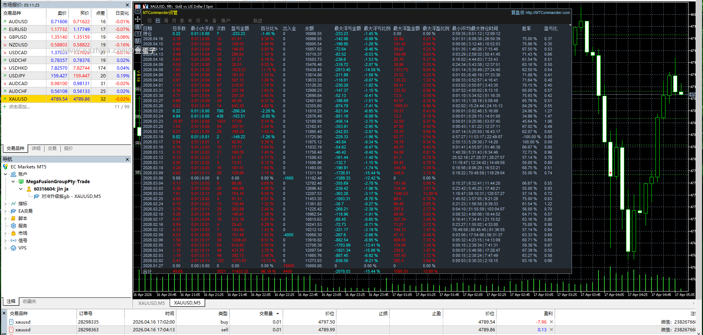Viewport: 703px width, 335px height.
Task: Click the 账户 accounts people icon
Action: (14, 174)
